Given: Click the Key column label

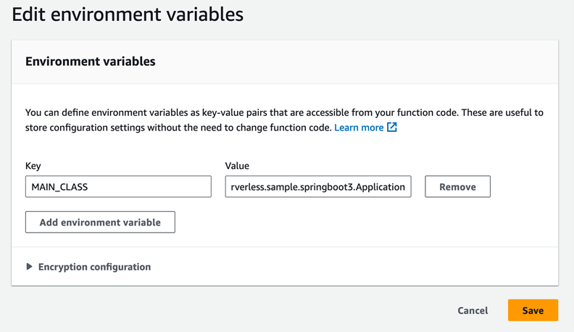Looking at the screenshot, I should point(33,166).
